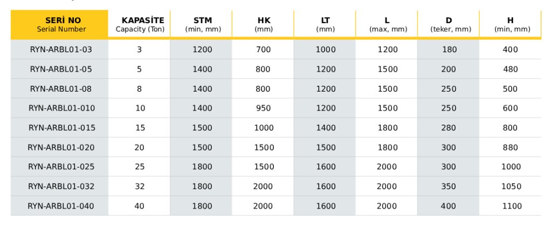Click serial number RYN-ARBL01-08
Viewport: 552px width, 228px height.
pos(61,89)
